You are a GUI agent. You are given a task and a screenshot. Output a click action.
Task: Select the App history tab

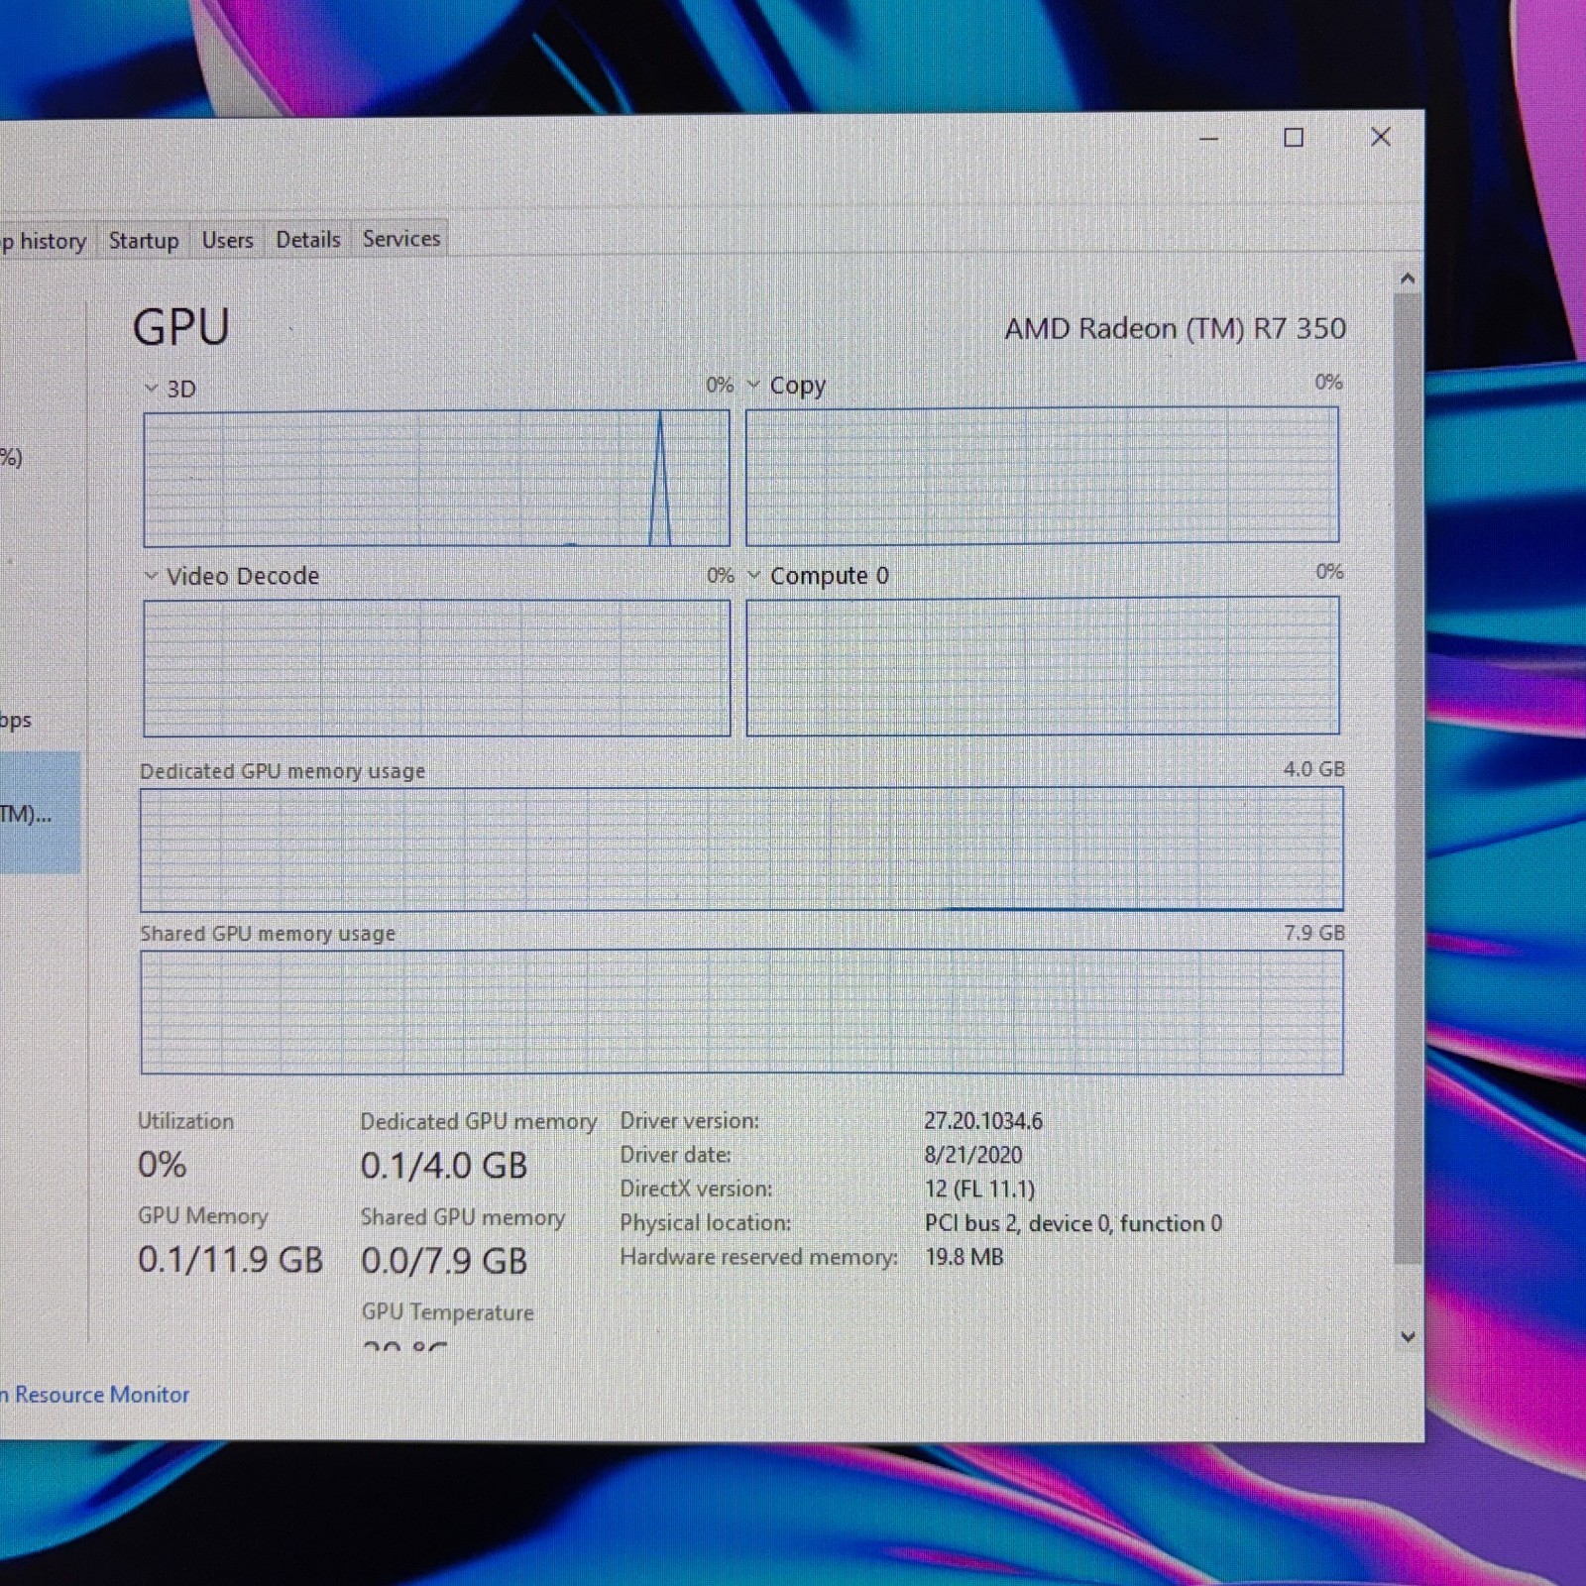44,241
